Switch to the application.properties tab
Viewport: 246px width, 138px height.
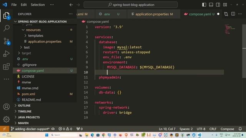coord(154,14)
